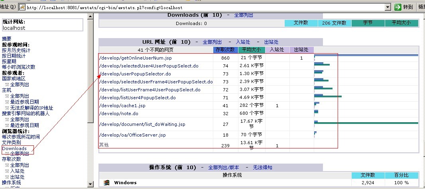This screenshot has width=425, height=189.
Task: Click the Windows logo icon in OS table
Action: pyautogui.click(x=106, y=183)
